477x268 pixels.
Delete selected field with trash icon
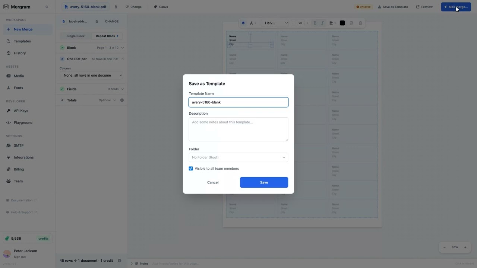pyautogui.click(x=360, y=23)
